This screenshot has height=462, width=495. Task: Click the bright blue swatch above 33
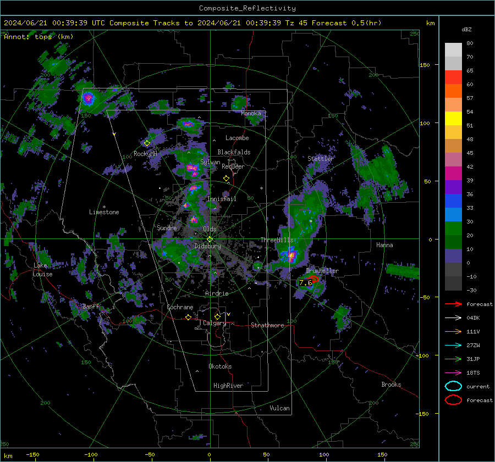coord(453,201)
